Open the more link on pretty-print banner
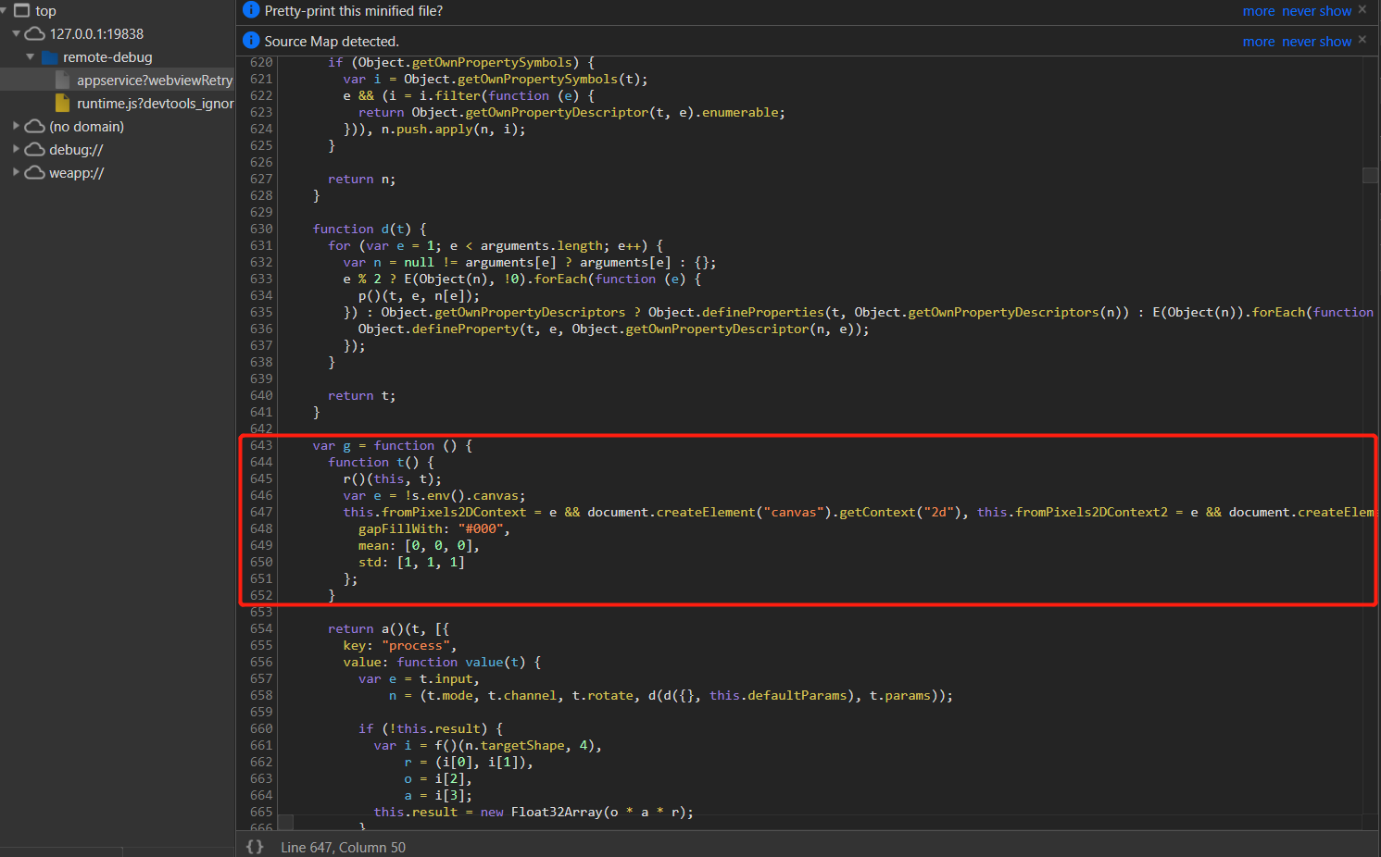The width and height of the screenshot is (1381, 857). pos(1259,10)
